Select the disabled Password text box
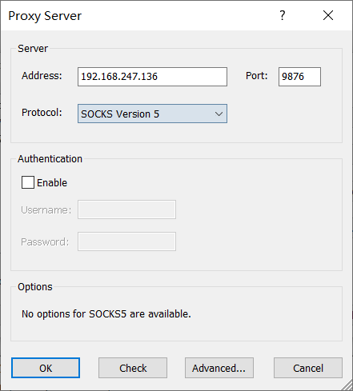Viewport: 353px width, 391px height. (126, 241)
